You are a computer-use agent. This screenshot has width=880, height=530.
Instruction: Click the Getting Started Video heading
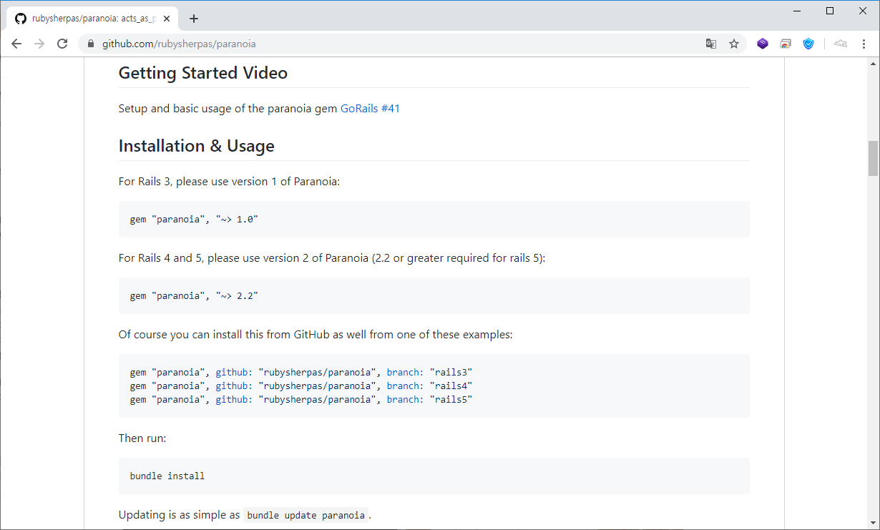pyautogui.click(x=203, y=73)
